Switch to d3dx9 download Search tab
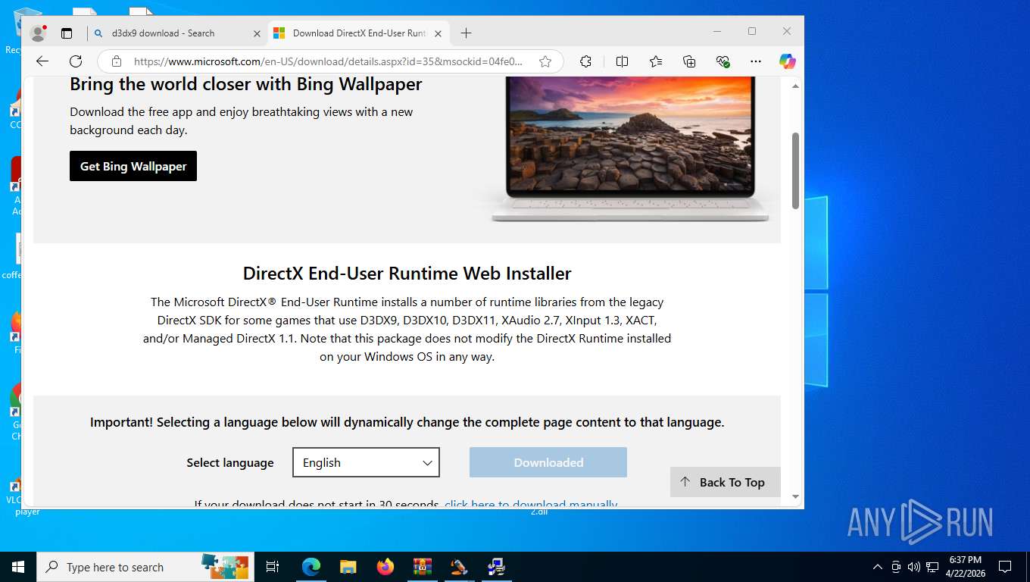 [177, 33]
